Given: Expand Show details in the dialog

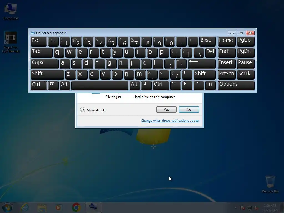Looking at the screenshot, I should [x=93, y=110].
